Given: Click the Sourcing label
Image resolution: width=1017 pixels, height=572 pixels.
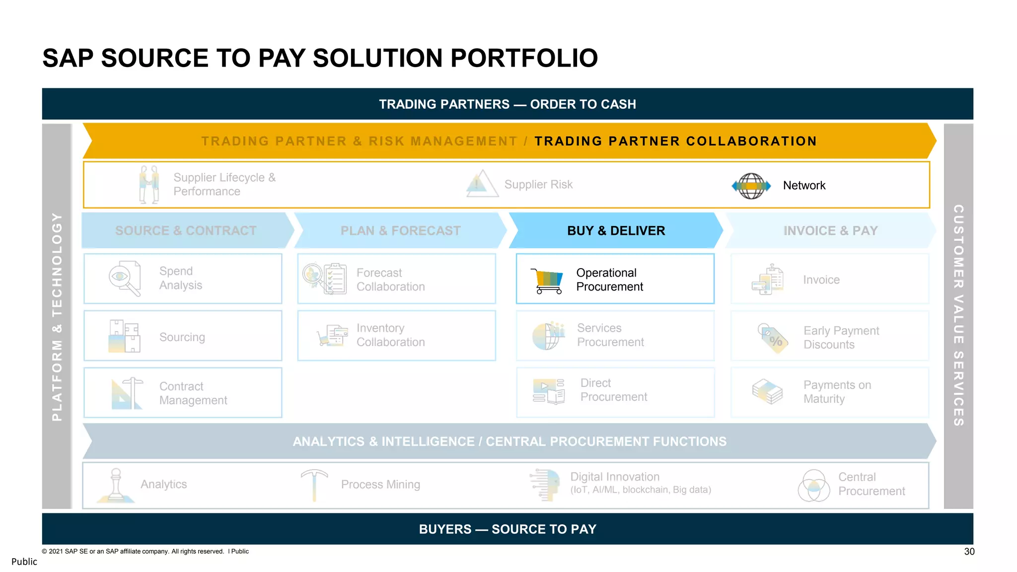Looking at the screenshot, I should point(182,337).
